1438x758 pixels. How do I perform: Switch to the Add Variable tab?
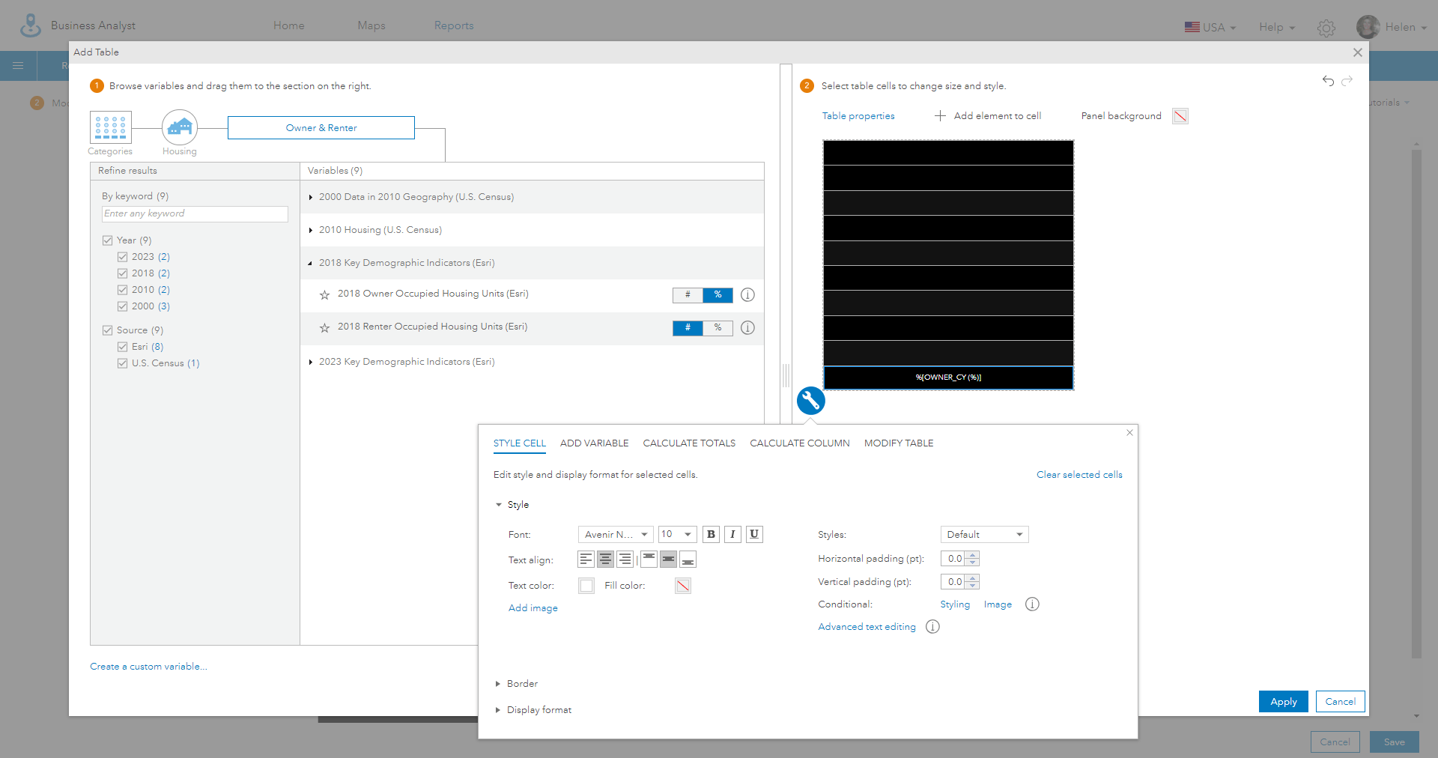pos(595,443)
